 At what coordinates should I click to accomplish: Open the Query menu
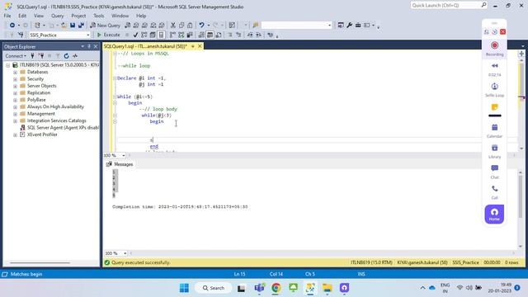click(57, 16)
